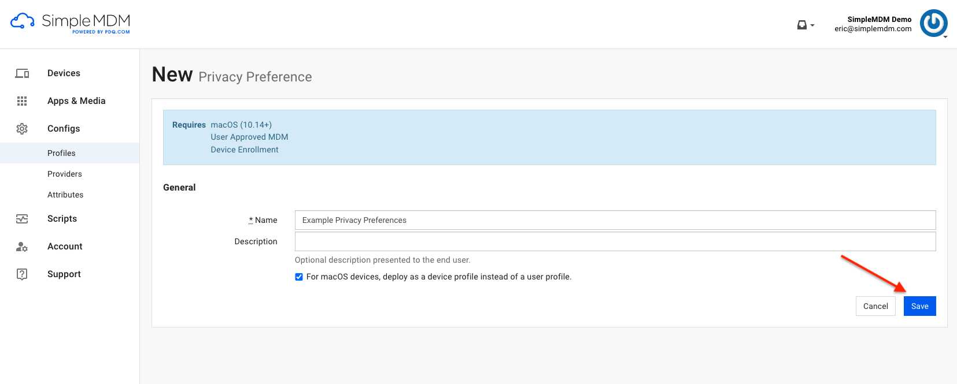957x384 pixels.
Task: Click the Scripts sidebar icon
Action: [22, 219]
